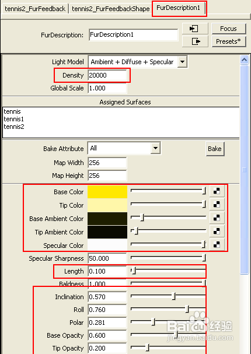Click the Focus button
This screenshot has width=251, height=354.
228,29
